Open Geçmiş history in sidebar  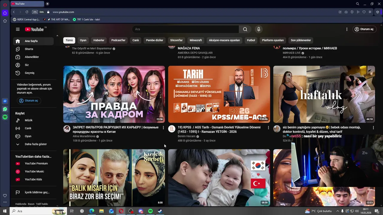tap(33, 73)
